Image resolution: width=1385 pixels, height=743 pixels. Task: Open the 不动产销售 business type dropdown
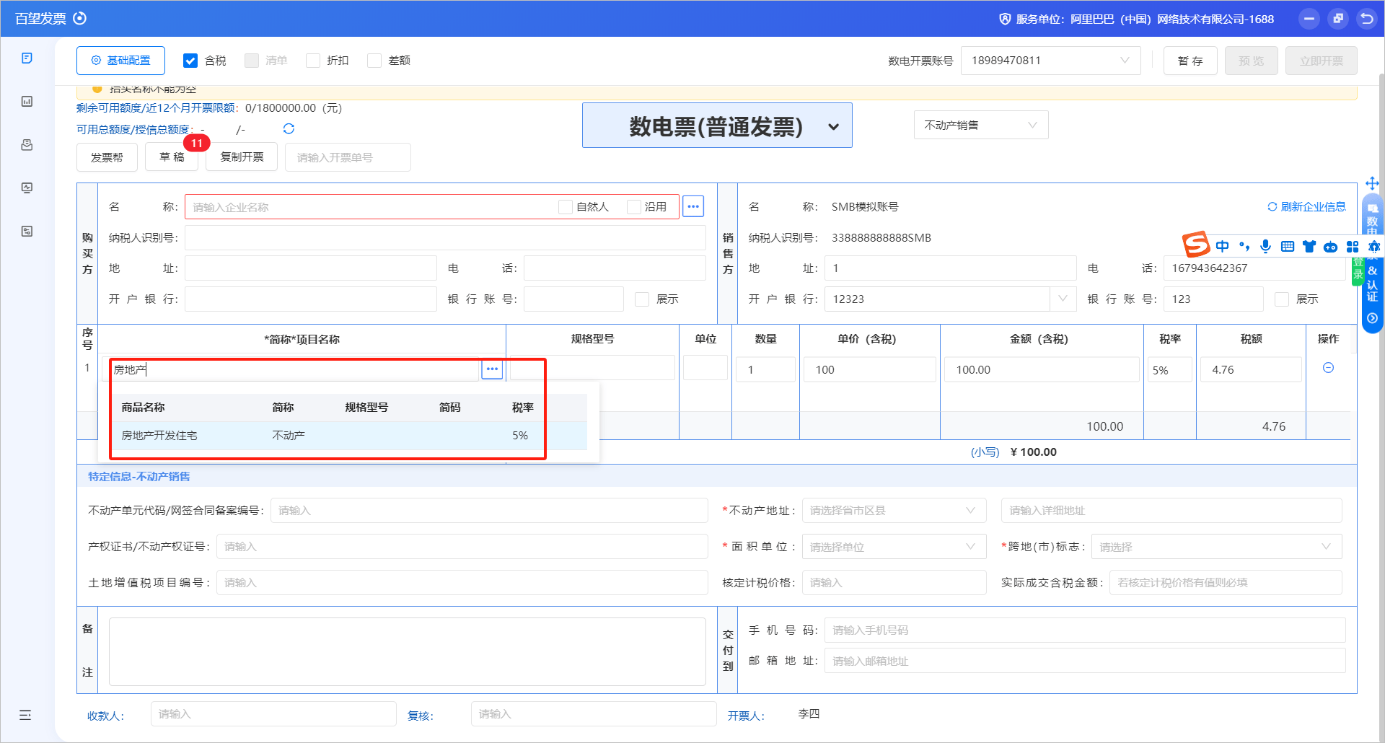pyautogui.click(x=981, y=125)
